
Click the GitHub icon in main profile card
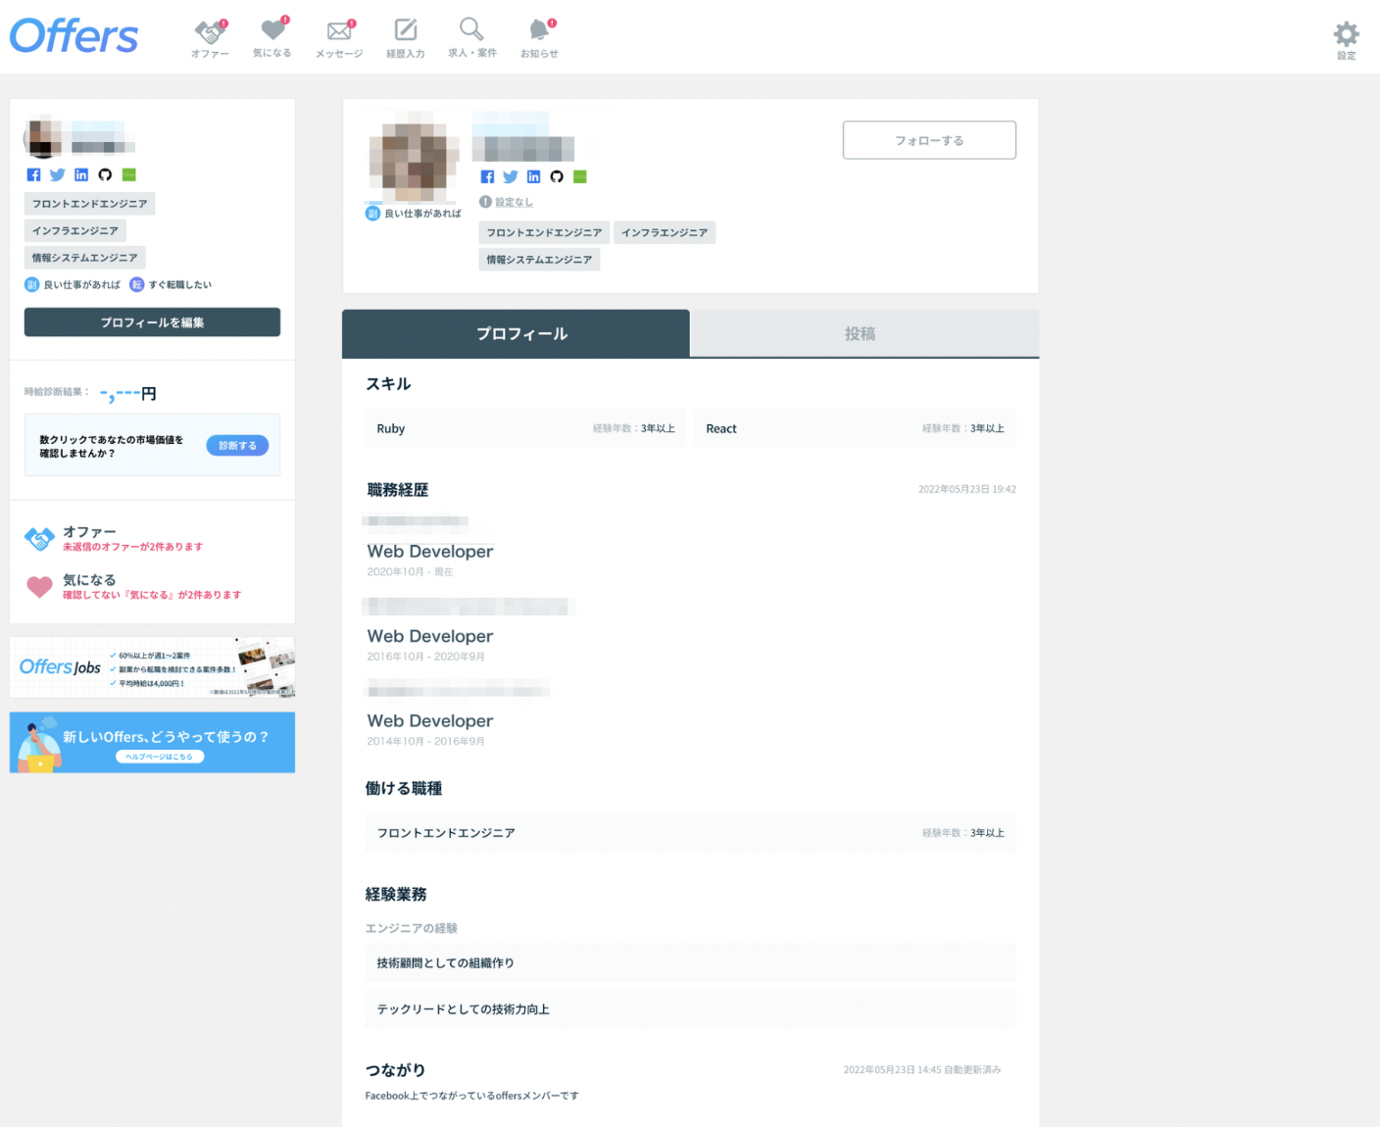click(x=557, y=176)
